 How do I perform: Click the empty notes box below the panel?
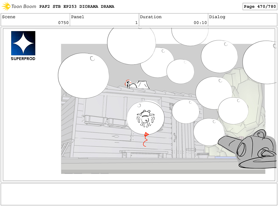(139, 194)
